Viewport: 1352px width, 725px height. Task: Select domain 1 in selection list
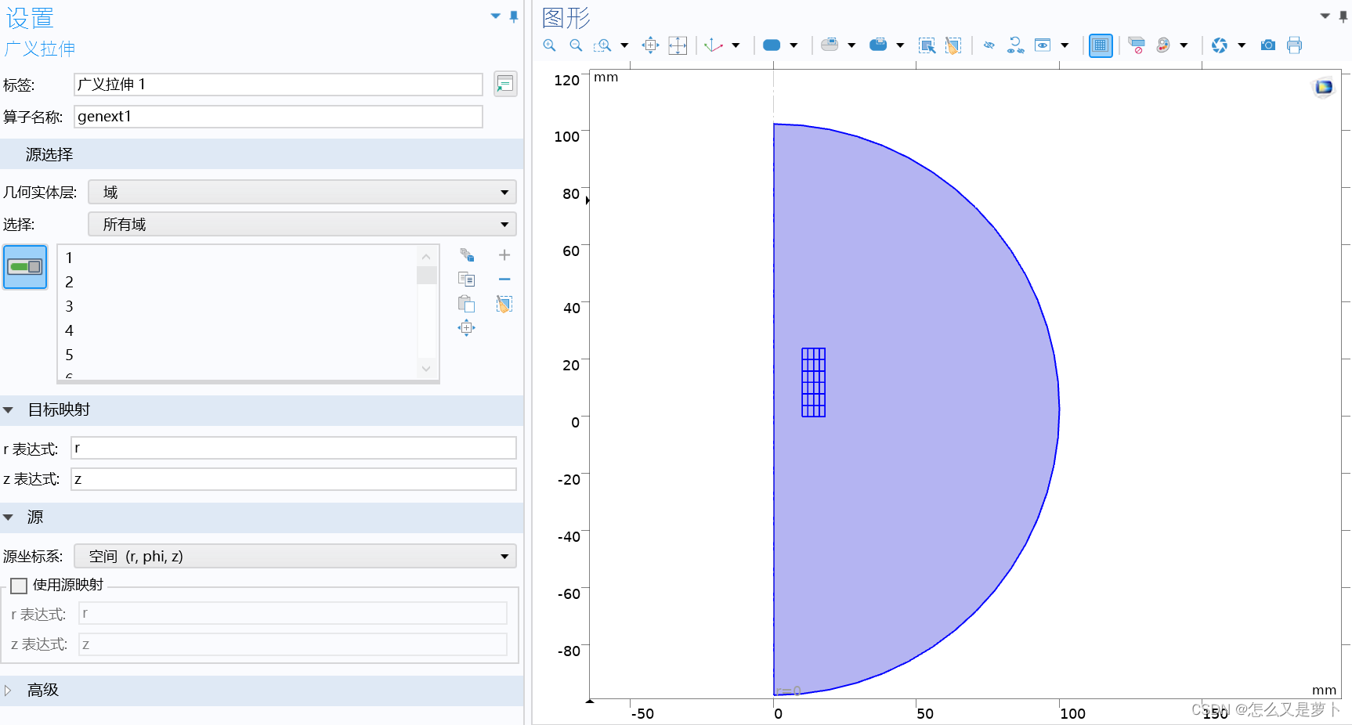coord(69,258)
